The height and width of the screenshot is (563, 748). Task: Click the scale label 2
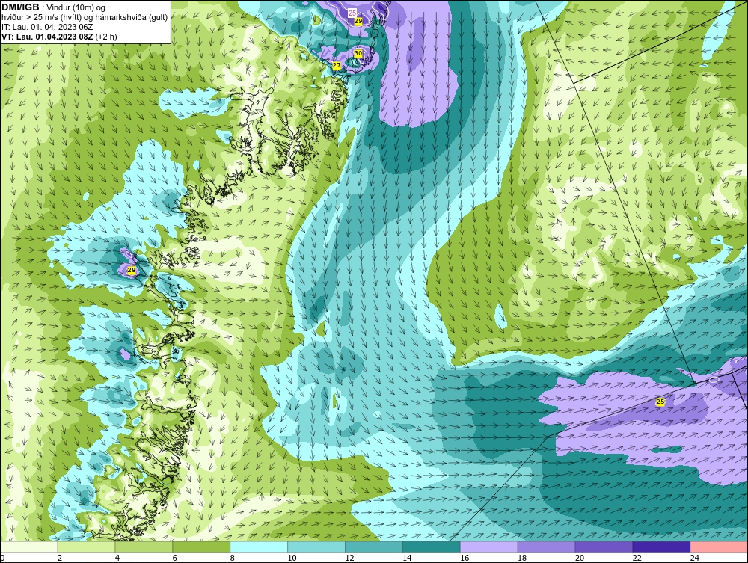click(60, 558)
